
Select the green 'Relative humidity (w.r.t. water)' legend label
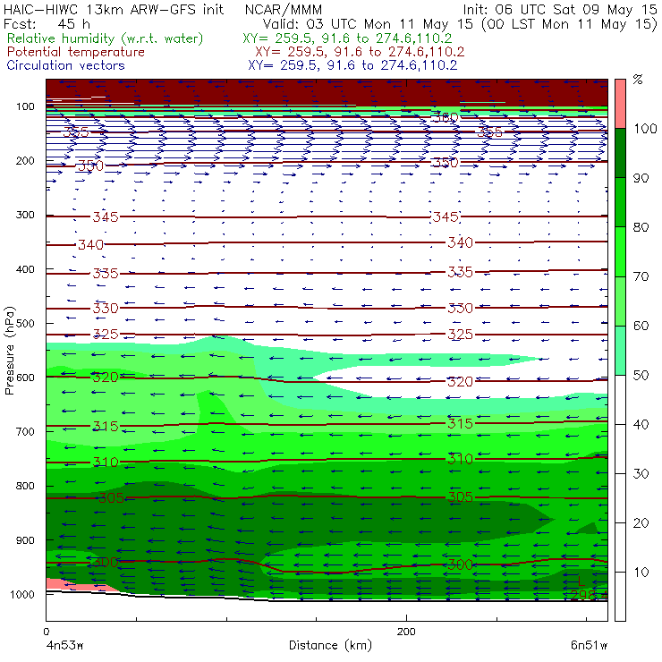click(106, 38)
